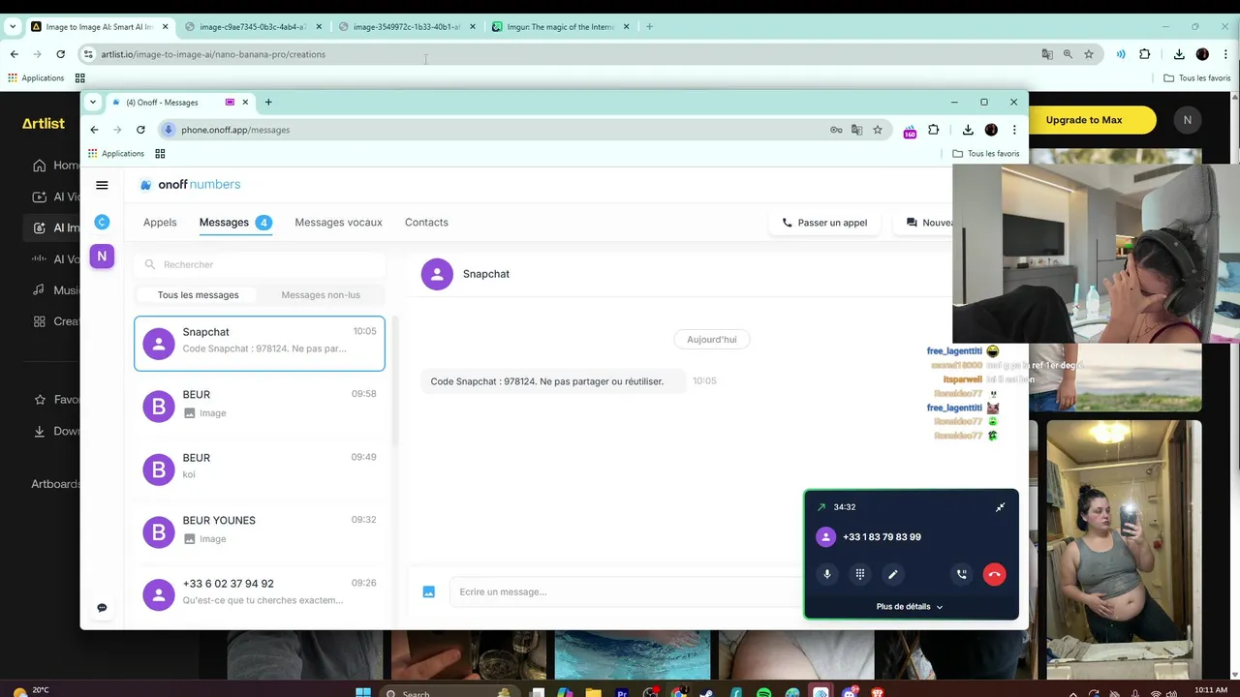The width and height of the screenshot is (1240, 697).
Task: Switch to the Contacts tab
Action: 426,223
